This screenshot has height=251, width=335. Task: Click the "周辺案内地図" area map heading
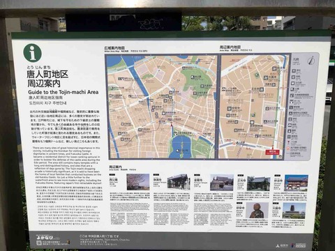[230, 47]
